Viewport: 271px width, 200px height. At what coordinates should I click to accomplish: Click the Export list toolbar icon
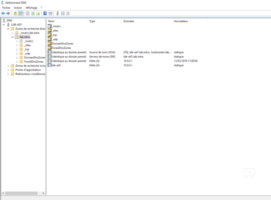point(38,13)
